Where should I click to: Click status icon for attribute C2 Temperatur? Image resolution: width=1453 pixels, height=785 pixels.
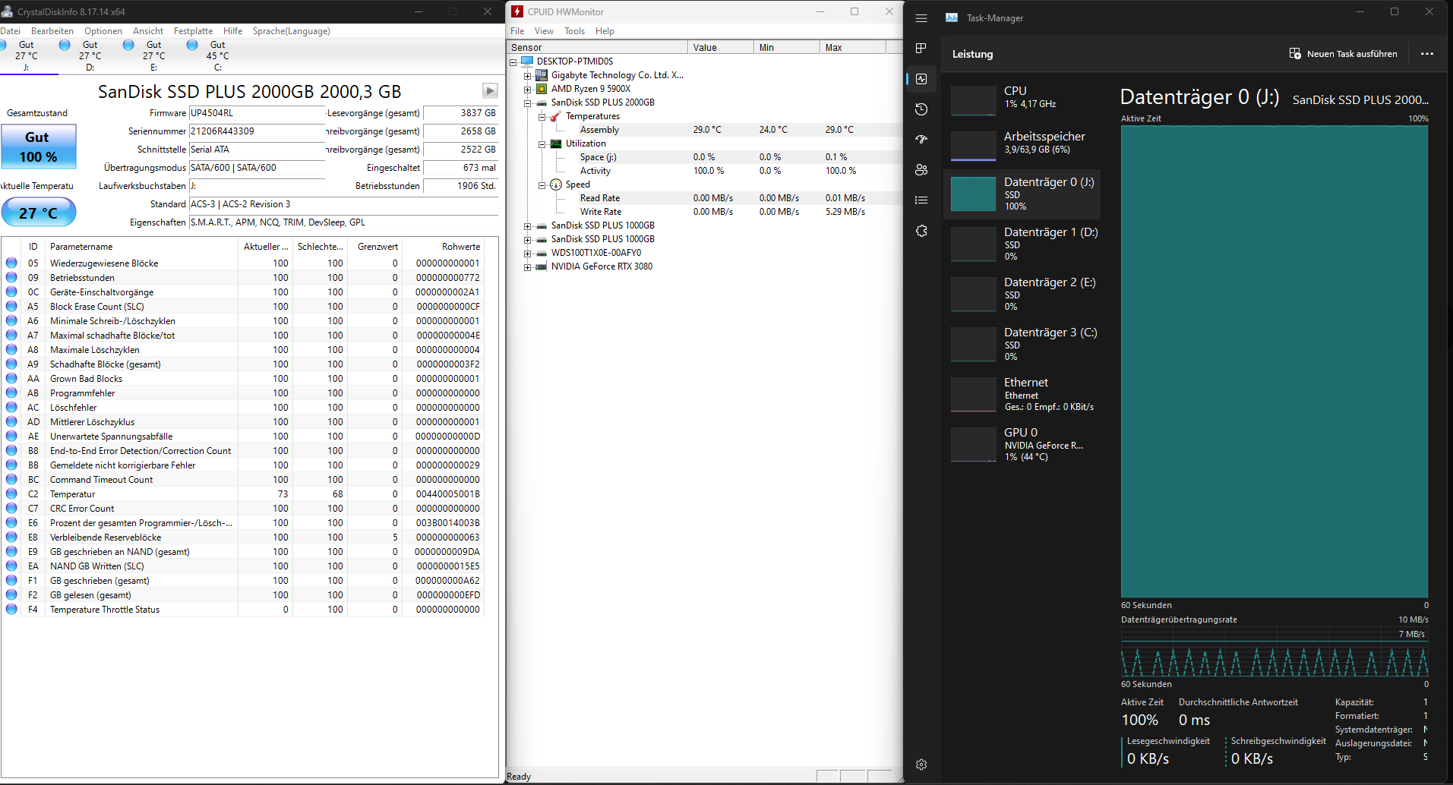[x=11, y=493]
